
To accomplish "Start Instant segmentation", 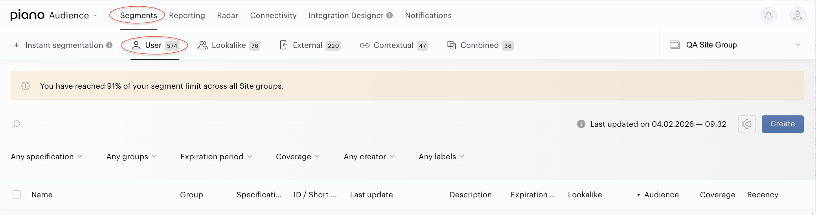I will 64,45.
